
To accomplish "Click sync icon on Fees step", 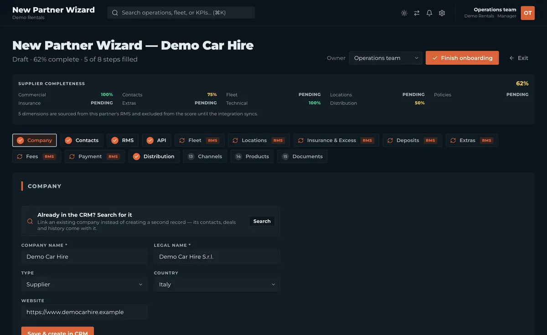I will 20,156.
